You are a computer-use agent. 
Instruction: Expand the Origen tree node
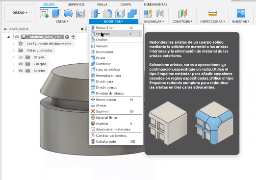coord(14,57)
